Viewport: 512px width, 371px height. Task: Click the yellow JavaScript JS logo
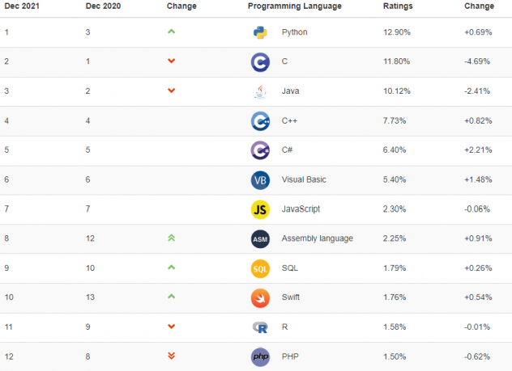(260, 209)
